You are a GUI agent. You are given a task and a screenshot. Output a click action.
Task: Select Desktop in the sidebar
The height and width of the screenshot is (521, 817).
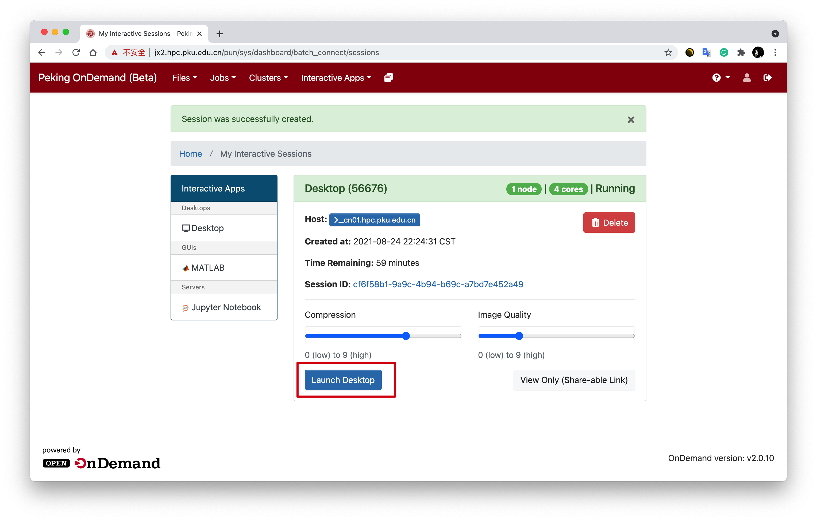pyautogui.click(x=224, y=228)
